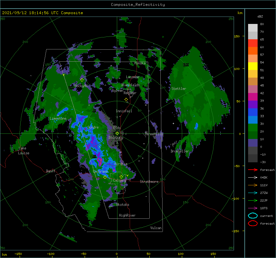Viewport: 276px width, 258px height.
Task: Select the red 65-60 dBZ swatch
Action: coord(253,43)
